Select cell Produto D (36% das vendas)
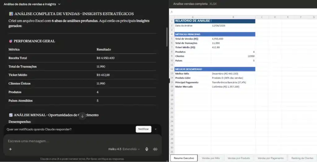This screenshot has width=317, height=162. coord(233,78)
